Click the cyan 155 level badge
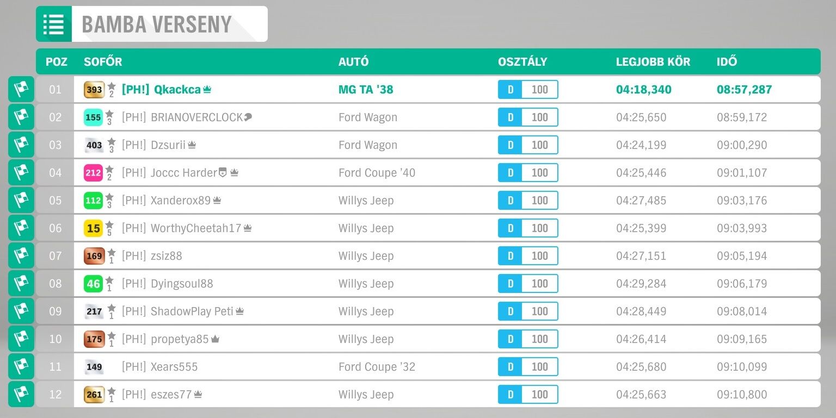836x418 pixels. 94,117
